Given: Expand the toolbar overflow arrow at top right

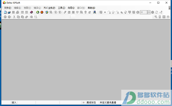Looking at the screenshot, I should click(x=169, y=8).
